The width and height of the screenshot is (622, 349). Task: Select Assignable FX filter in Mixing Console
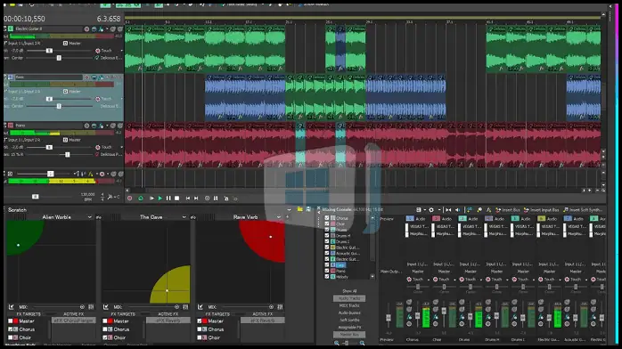[349, 328]
